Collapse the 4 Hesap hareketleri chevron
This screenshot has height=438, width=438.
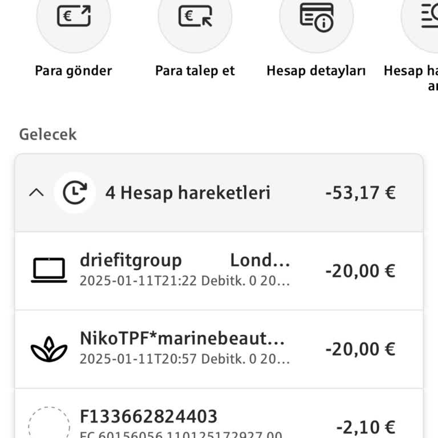(36, 193)
